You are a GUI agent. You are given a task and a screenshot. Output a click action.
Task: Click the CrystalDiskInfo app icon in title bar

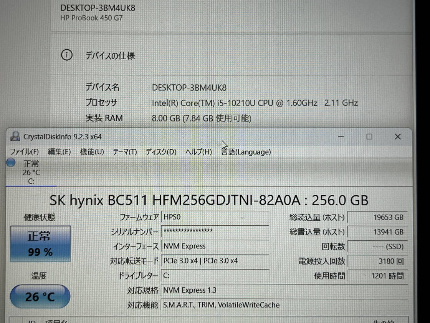[15, 137]
